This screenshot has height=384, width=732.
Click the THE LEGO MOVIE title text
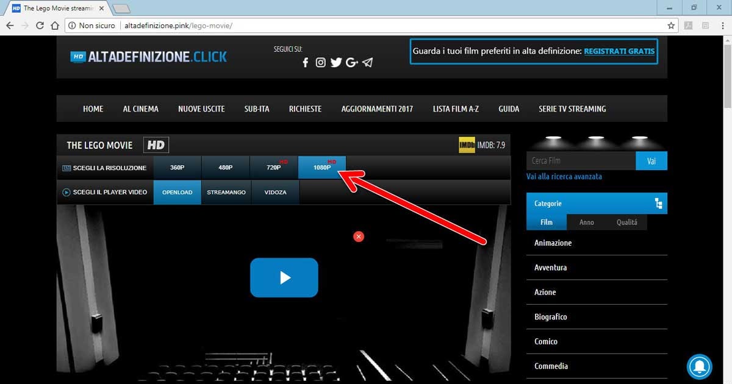point(99,145)
